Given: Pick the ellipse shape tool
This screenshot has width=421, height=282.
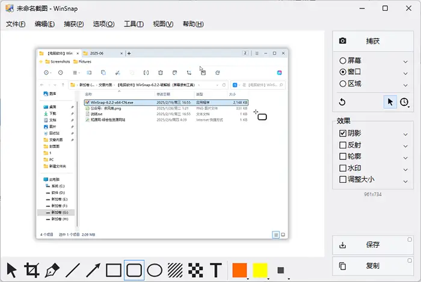Looking at the screenshot, I should (x=155, y=270).
